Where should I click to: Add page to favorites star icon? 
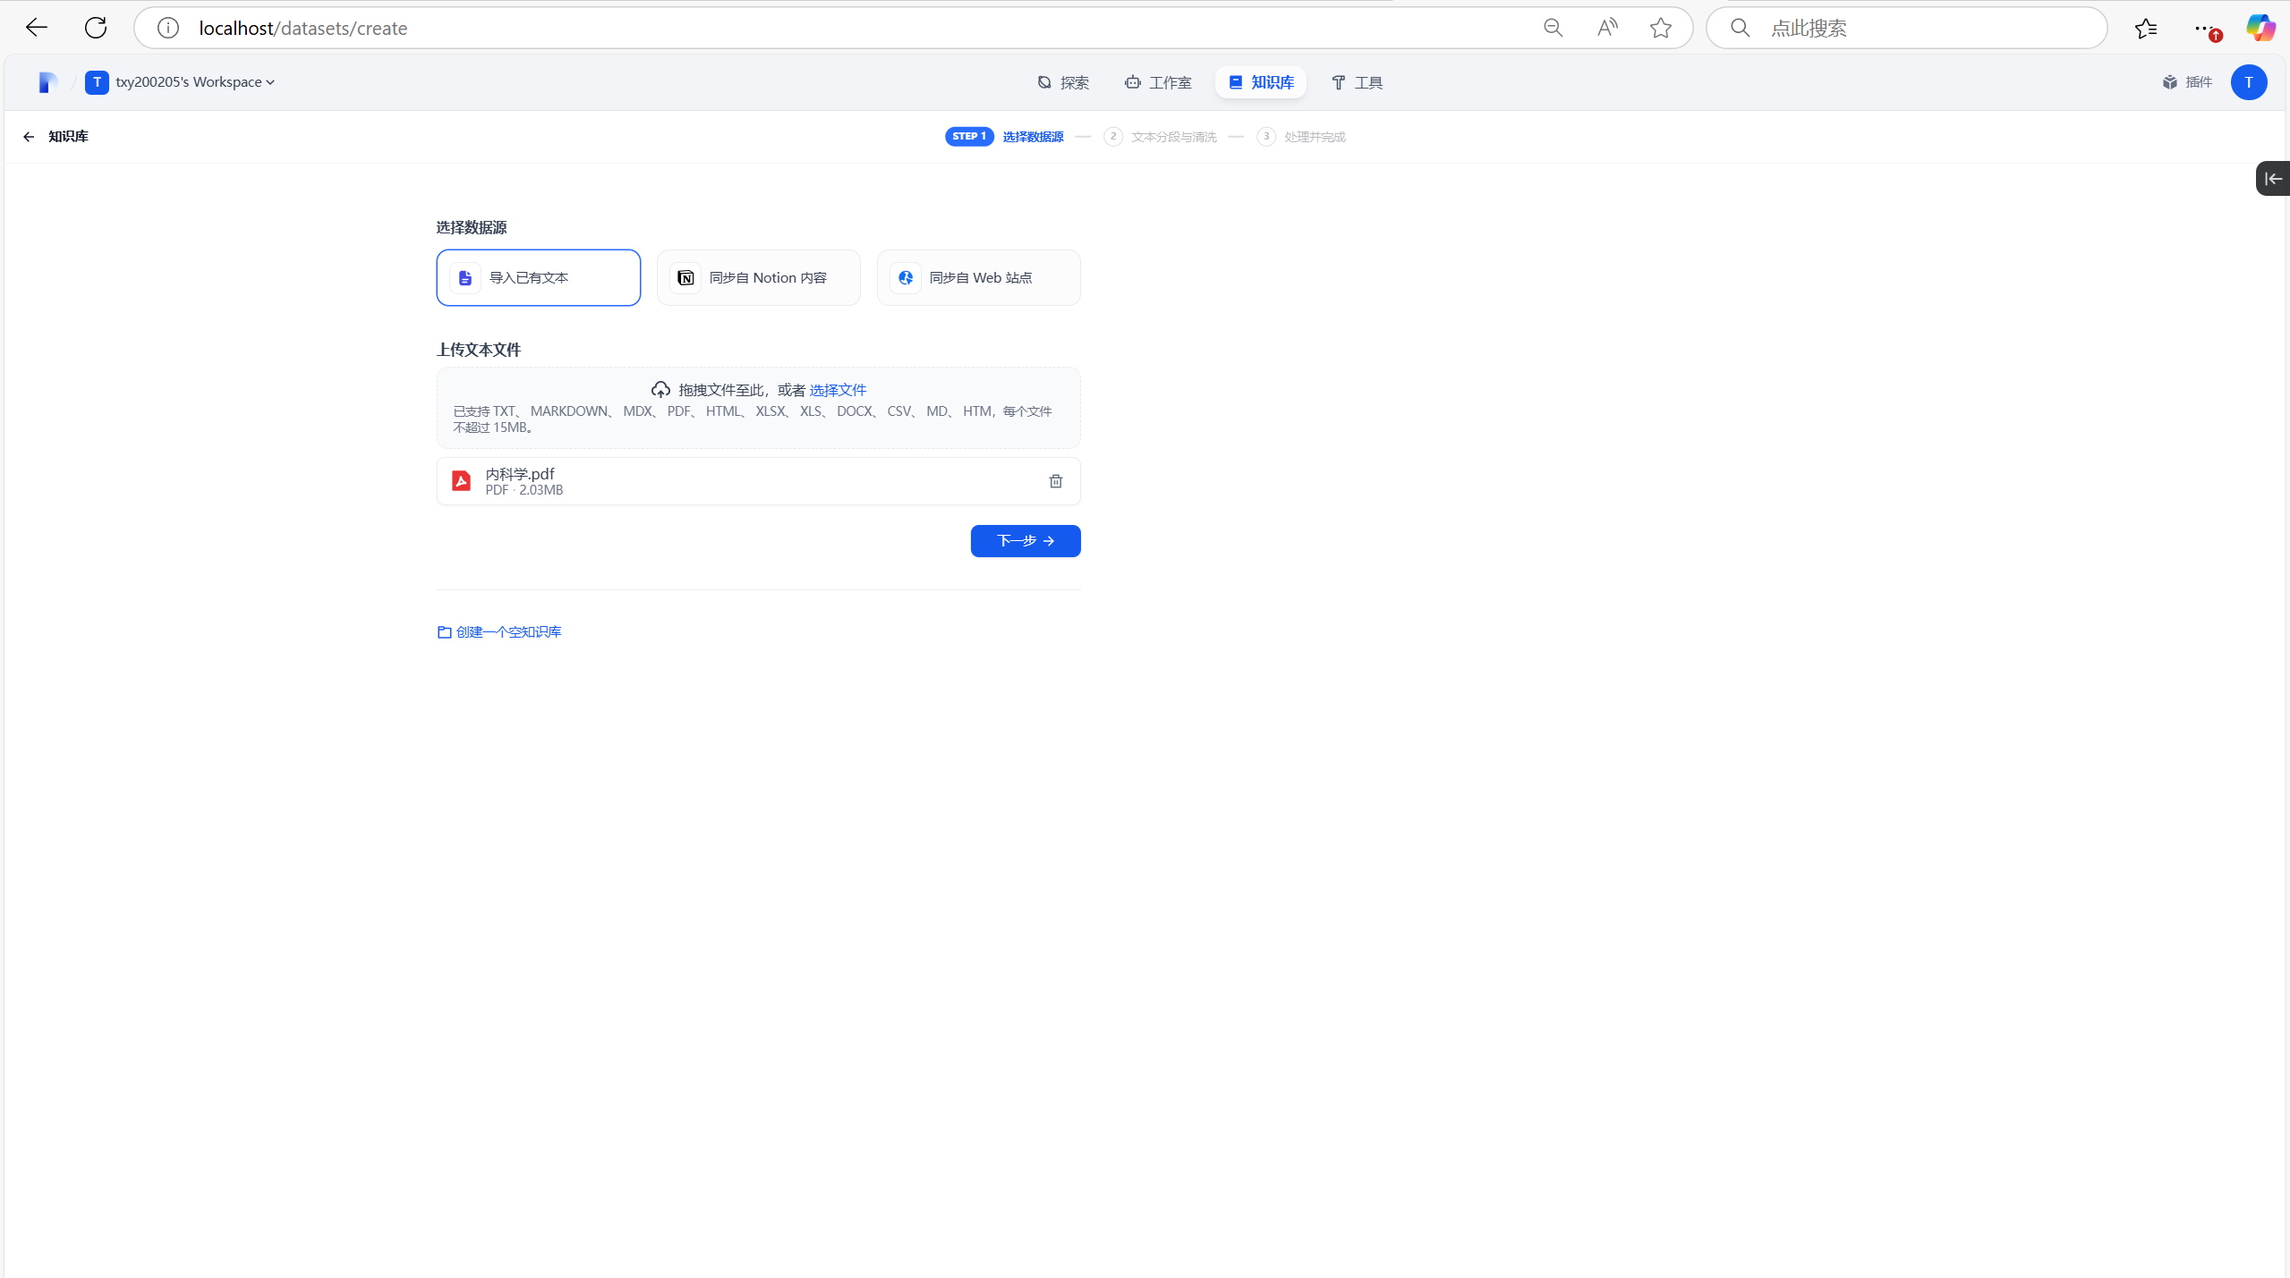[1660, 28]
